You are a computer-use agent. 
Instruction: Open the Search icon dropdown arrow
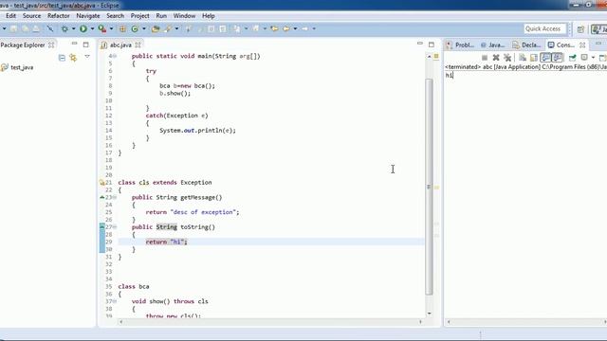click(x=177, y=28)
